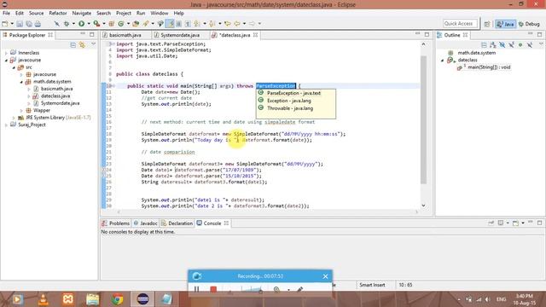This screenshot has width=546, height=307.
Task: Click the Run External Tools icon
Action: pyautogui.click(x=96, y=24)
